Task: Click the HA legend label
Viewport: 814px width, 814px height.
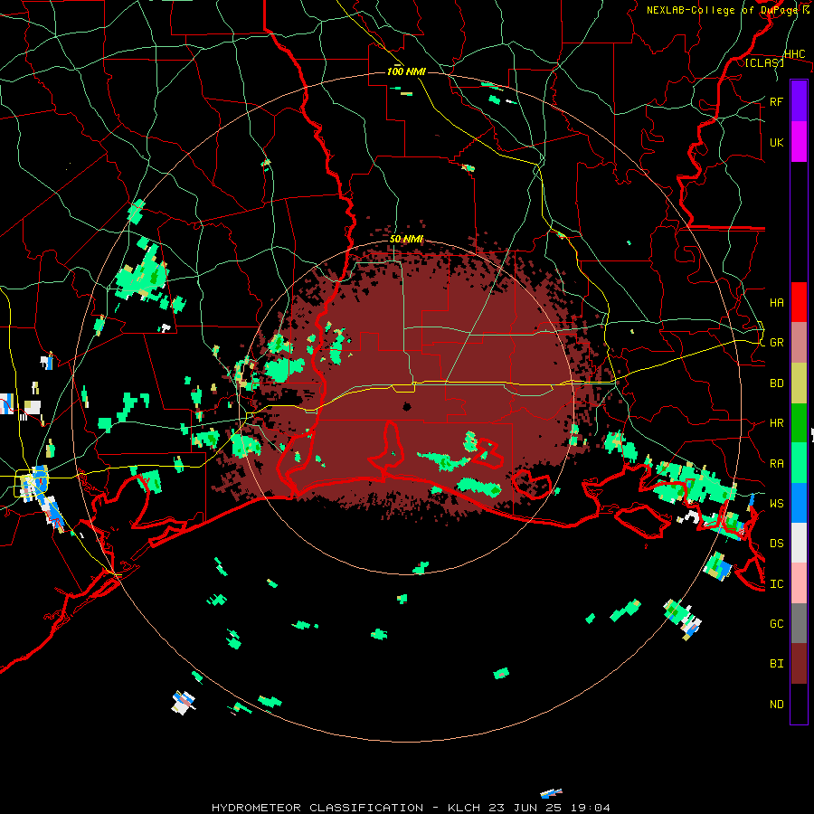Action: 776,303
